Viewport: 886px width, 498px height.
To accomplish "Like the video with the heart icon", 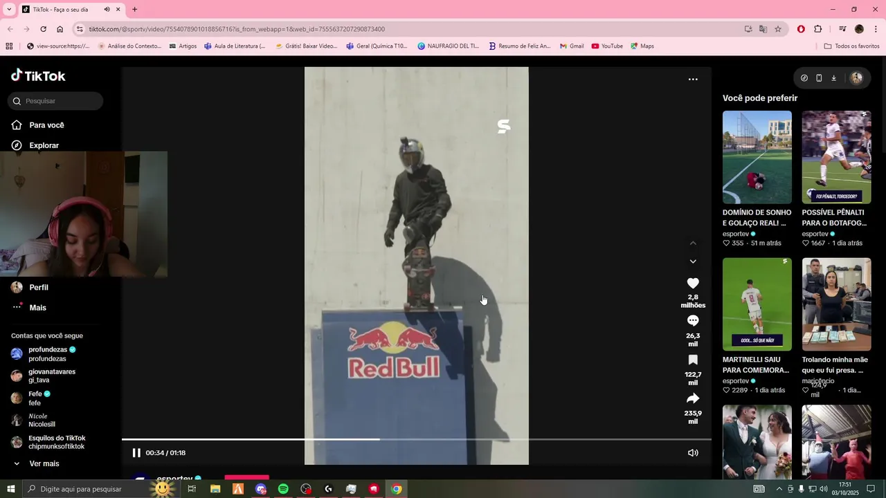I will pos(693,283).
